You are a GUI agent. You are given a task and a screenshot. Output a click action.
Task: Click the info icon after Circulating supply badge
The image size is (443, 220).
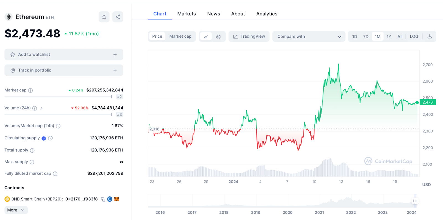(x=50, y=138)
